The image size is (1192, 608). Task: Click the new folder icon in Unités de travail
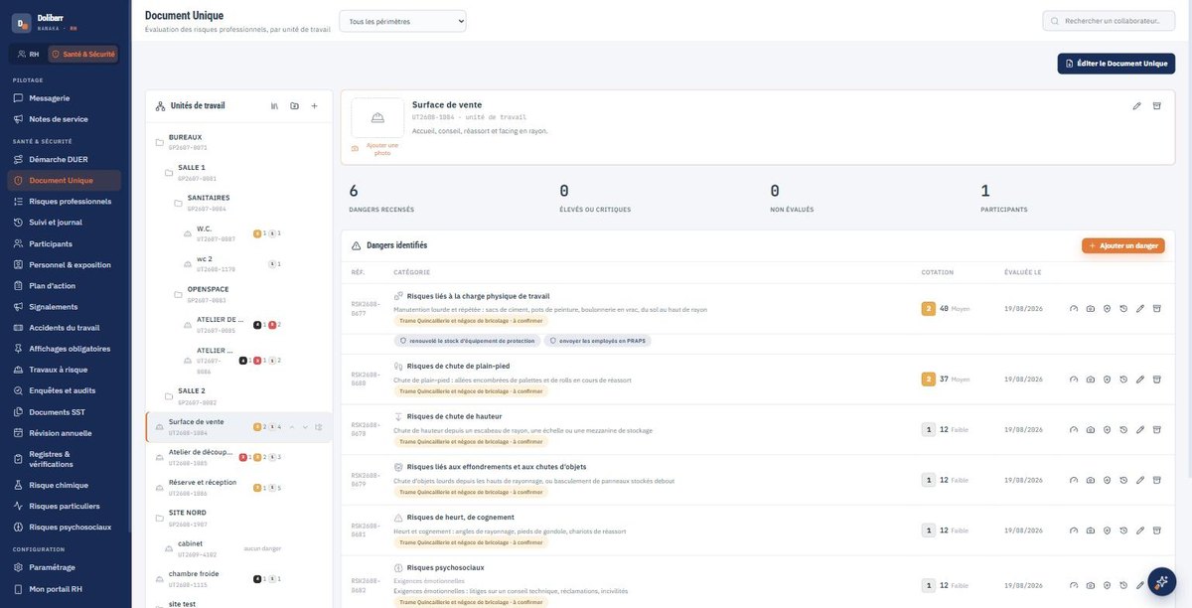coord(294,105)
